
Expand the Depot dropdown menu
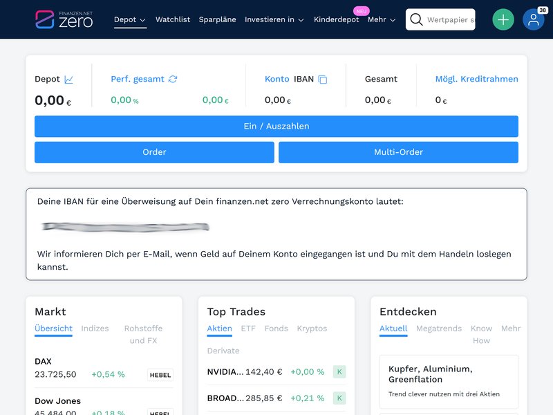[x=130, y=20]
